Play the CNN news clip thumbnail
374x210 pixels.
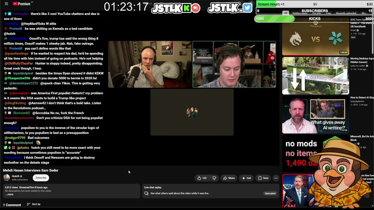point(298,191)
